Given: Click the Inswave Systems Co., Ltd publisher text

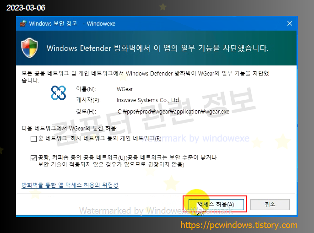Looking at the screenshot, I should pyautogui.click(x=148, y=100).
